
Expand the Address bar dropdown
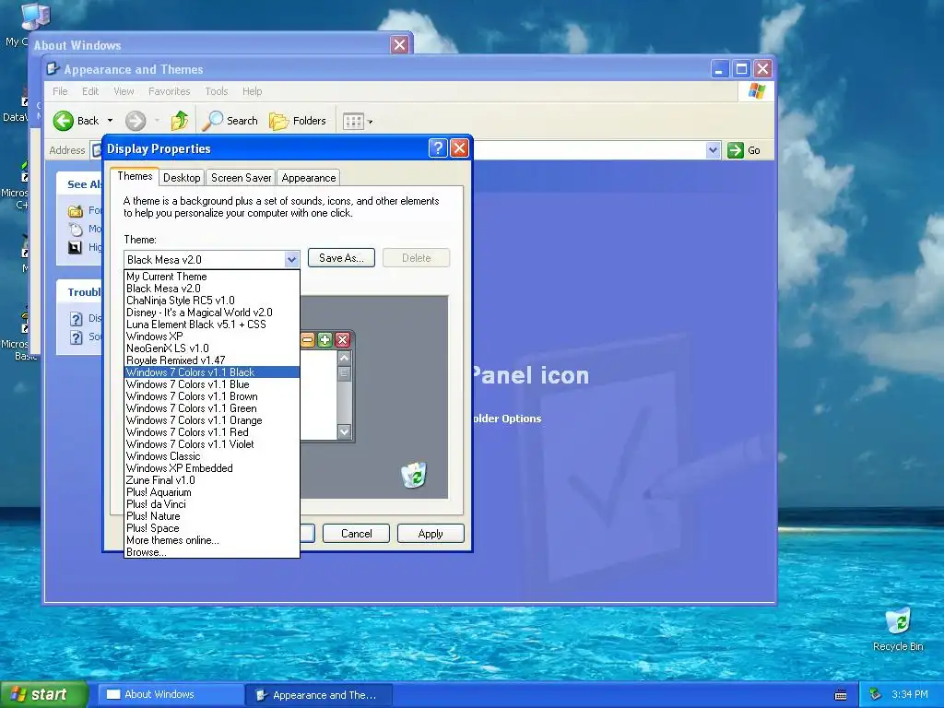[x=713, y=150]
